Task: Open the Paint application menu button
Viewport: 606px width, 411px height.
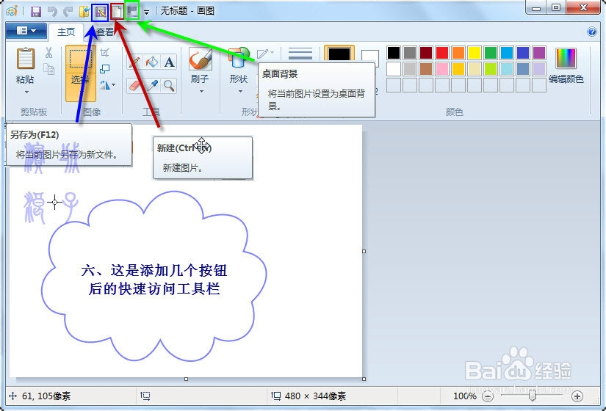Action: click(26, 31)
